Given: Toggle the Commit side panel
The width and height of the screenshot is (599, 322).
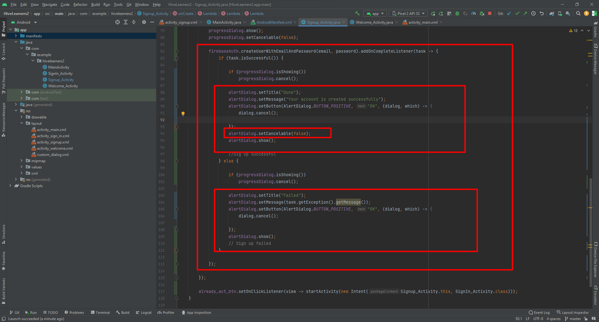Looking at the screenshot, I should point(4,51).
